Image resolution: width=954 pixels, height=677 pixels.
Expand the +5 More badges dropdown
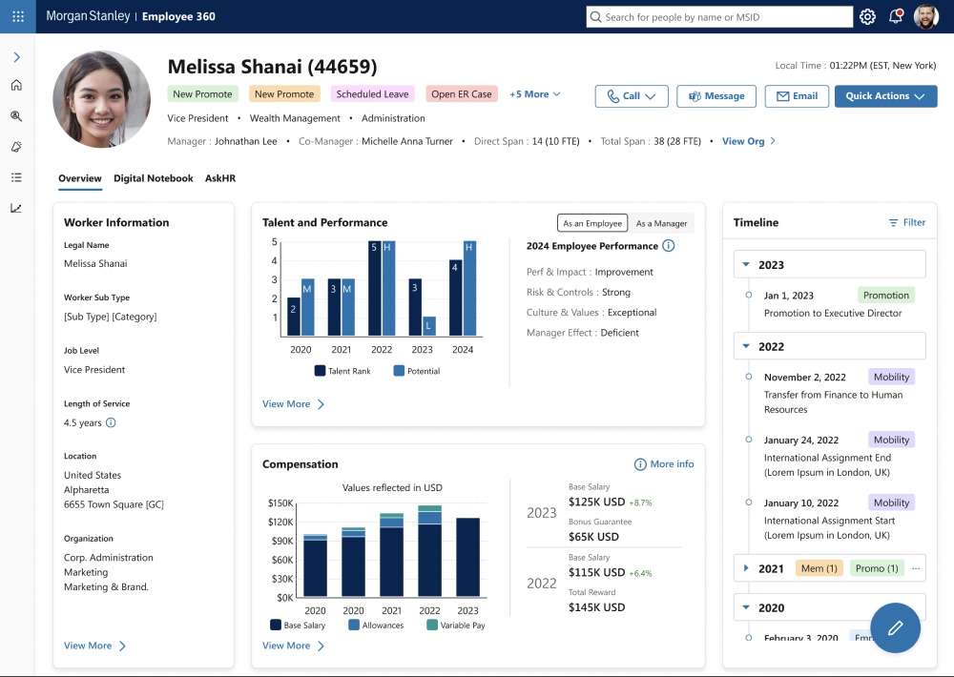coord(534,93)
